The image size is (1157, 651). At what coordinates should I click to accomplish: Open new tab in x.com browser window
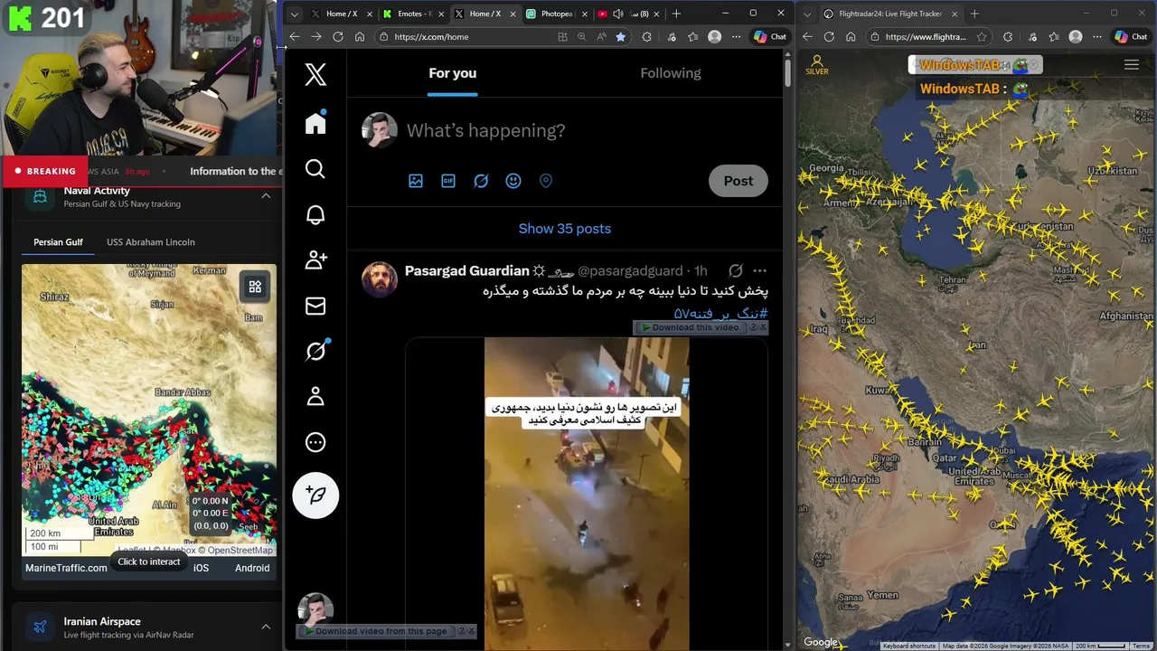[676, 14]
